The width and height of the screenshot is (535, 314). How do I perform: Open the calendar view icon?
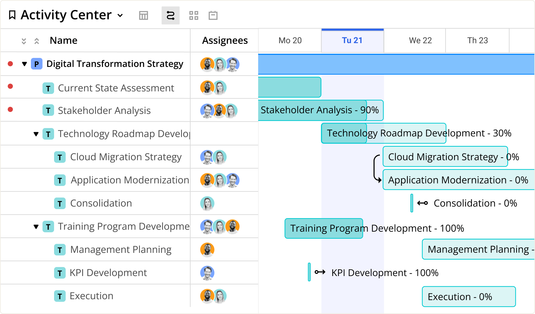(213, 15)
